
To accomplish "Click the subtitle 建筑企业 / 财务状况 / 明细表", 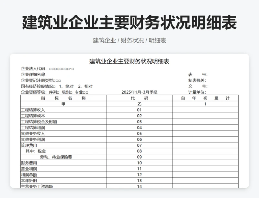I will (129, 40).
